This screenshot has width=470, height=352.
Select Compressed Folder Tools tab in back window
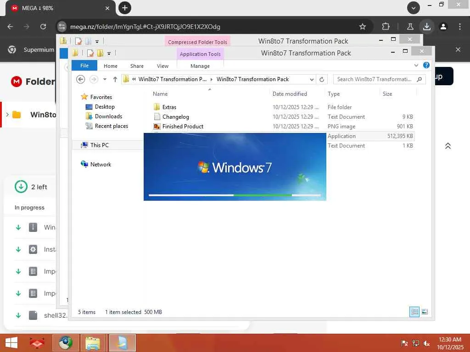[x=197, y=42]
